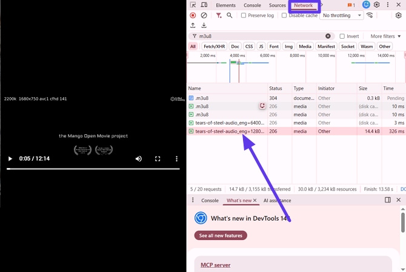Seek in the video progress bar
Viewport: 406px width, 272px height.
pyautogui.click(x=93, y=169)
